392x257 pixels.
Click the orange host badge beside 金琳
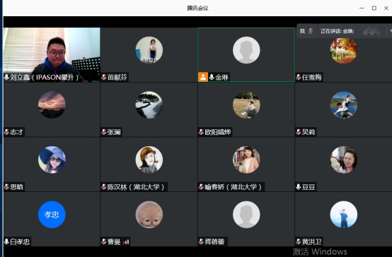[x=203, y=77]
